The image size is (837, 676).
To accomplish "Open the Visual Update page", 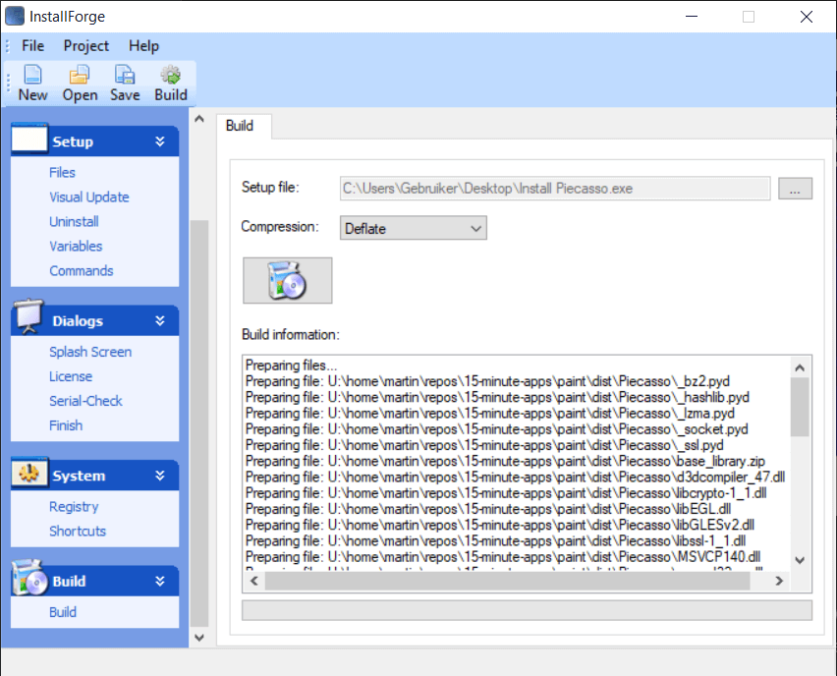I will 89,197.
